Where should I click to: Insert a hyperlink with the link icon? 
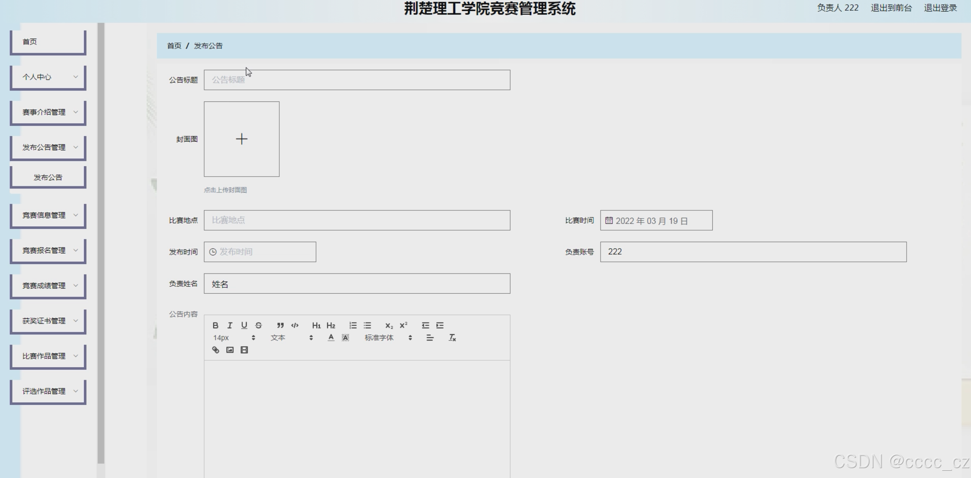coord(216,350)
